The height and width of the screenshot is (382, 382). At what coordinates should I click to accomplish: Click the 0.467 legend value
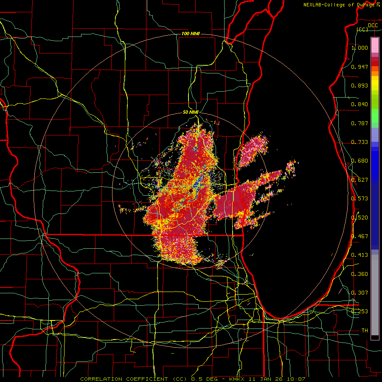coord(360,236)
